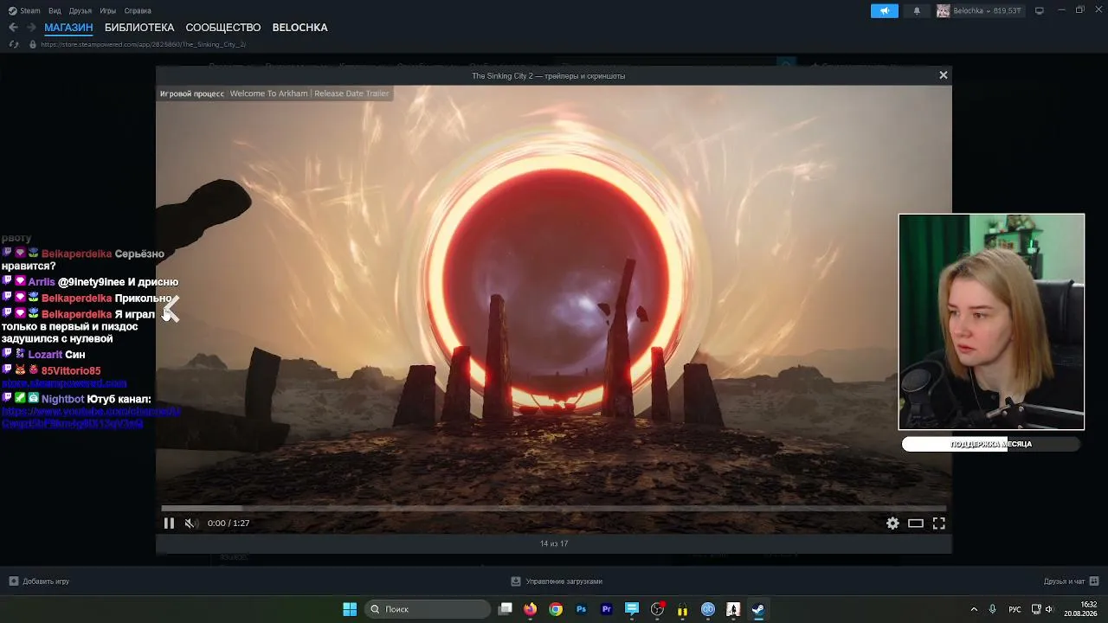This screenshot has width=1108, height=623.
Task: Click username Lozarit in chat overlay
Action: [45, 355]
